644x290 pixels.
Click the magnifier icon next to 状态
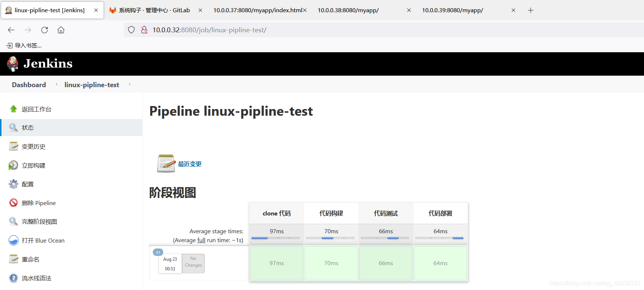pyautogui.click(x=13, y=128)
